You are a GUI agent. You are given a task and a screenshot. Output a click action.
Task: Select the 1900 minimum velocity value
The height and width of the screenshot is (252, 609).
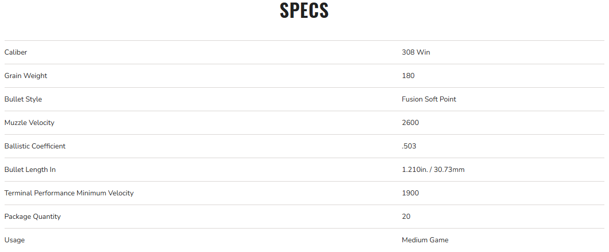pos(410,193)
